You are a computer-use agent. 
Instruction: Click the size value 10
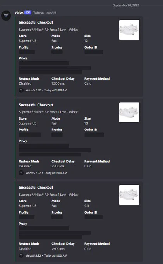pos(86,123)
